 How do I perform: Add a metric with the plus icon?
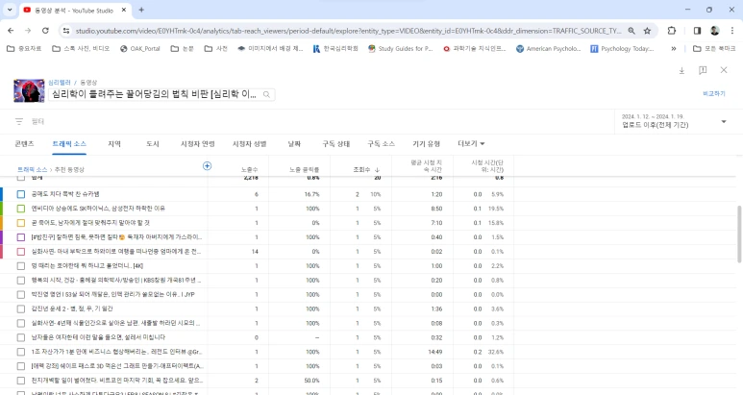point(207,165)
